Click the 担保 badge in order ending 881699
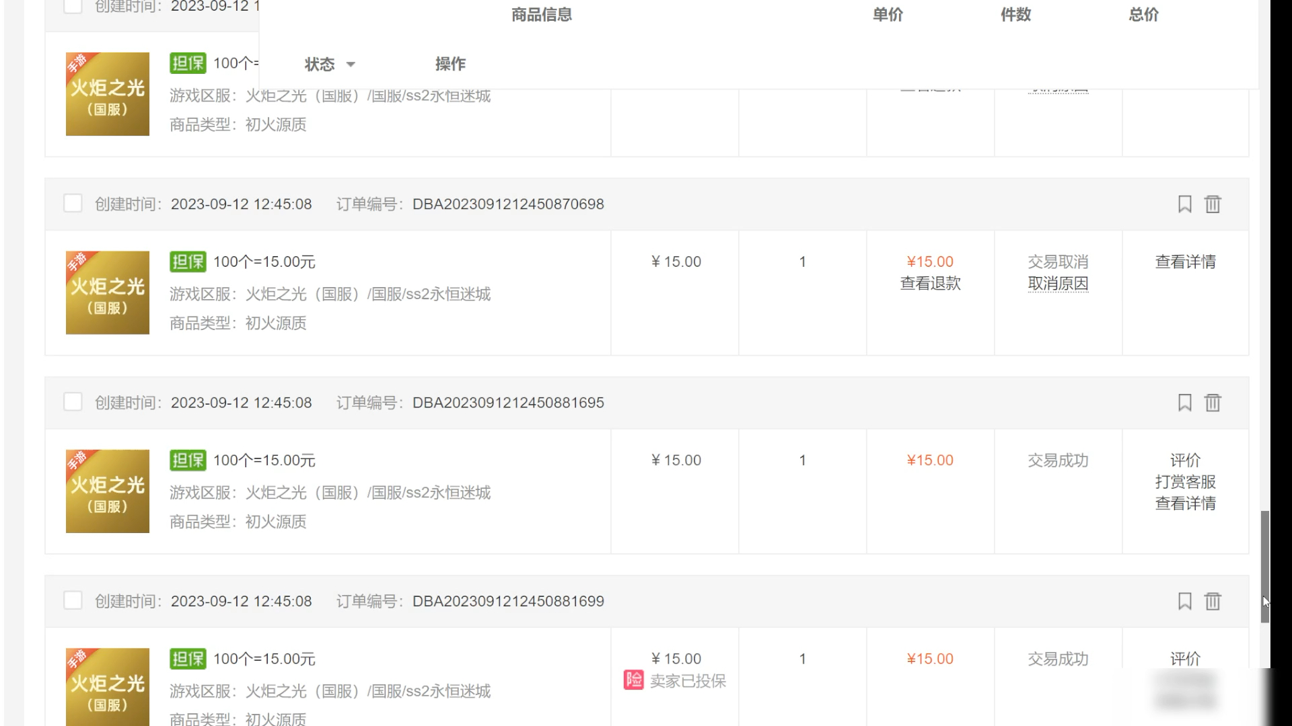1292x726 pixels. tap(188, 658)
